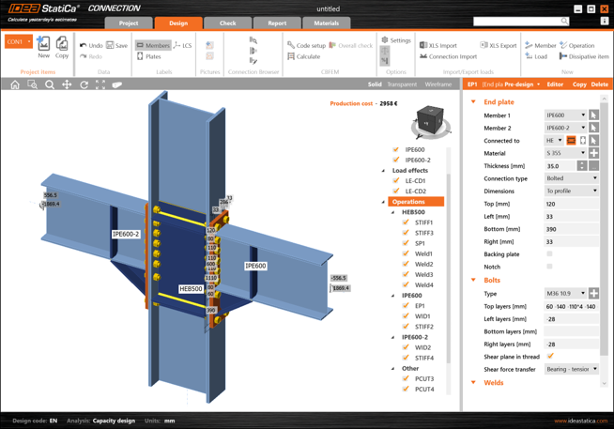Click the fit-to-screen view icon

[x=100, y=84]
